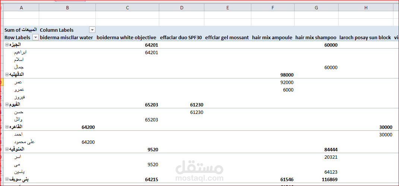Click the مى row label

pos(17,165)
